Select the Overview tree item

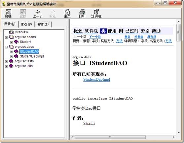[x=21, y=32]
